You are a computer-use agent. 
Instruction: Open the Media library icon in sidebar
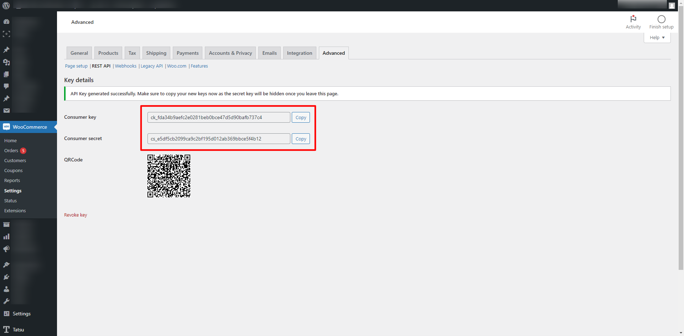click(6, 62)
